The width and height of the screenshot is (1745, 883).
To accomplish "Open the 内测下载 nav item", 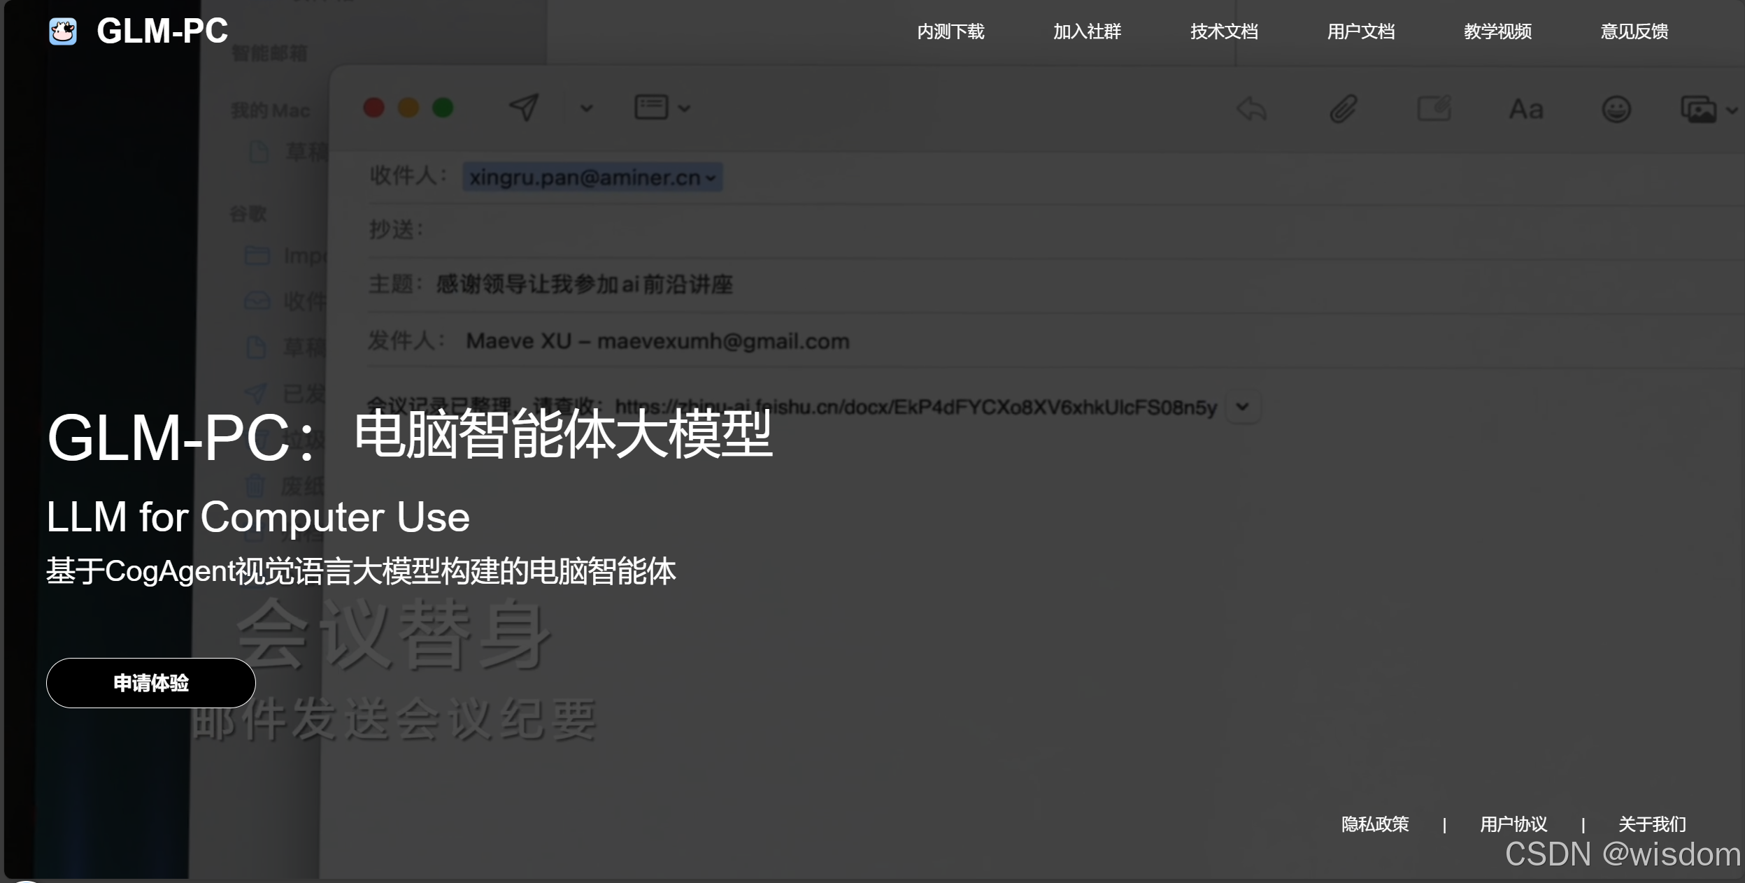I will (x=950, y=31).
